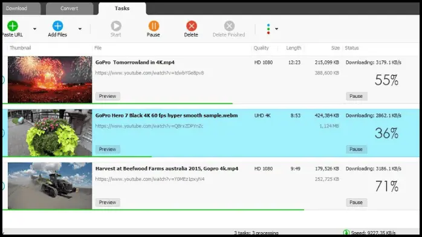The width and height of the screenshot is (422, 237).
Task: Pause the GoPro Hero 7 Black download
Action: 356,149
